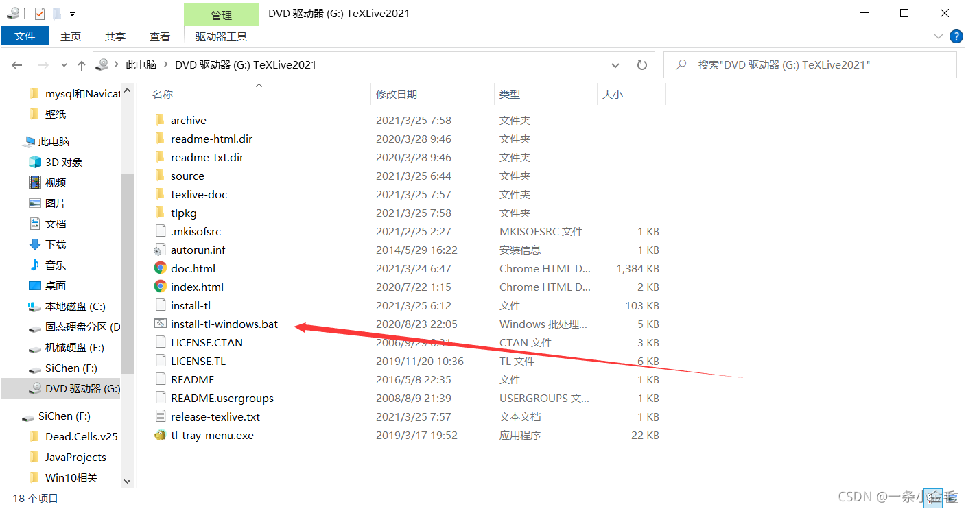966x509 pixels.
Task: Click the install-tl-windows.bat batch file icon
Action: [160, 324]
